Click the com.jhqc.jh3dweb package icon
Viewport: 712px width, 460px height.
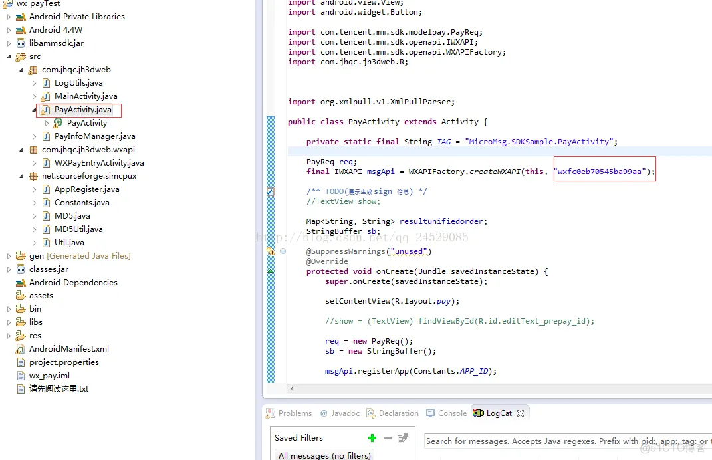33,70
